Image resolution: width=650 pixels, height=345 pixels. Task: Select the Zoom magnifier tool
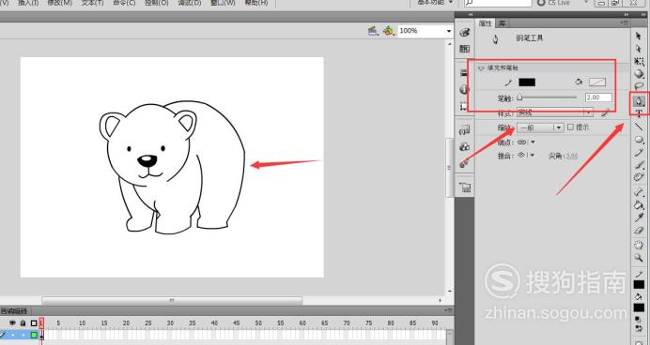639,257
